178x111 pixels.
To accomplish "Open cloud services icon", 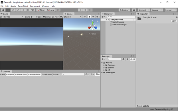I will [x=134, y=10].
